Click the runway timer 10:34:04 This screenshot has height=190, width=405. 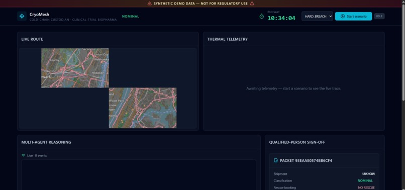(281, 18)
